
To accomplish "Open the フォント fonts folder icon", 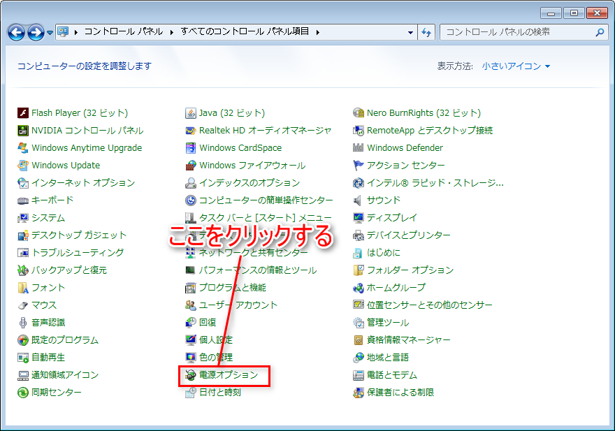I will pos(23,288).
